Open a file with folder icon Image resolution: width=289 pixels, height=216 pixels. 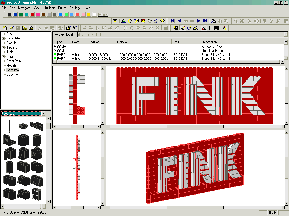pyautogui.click(x=12, y=28)
